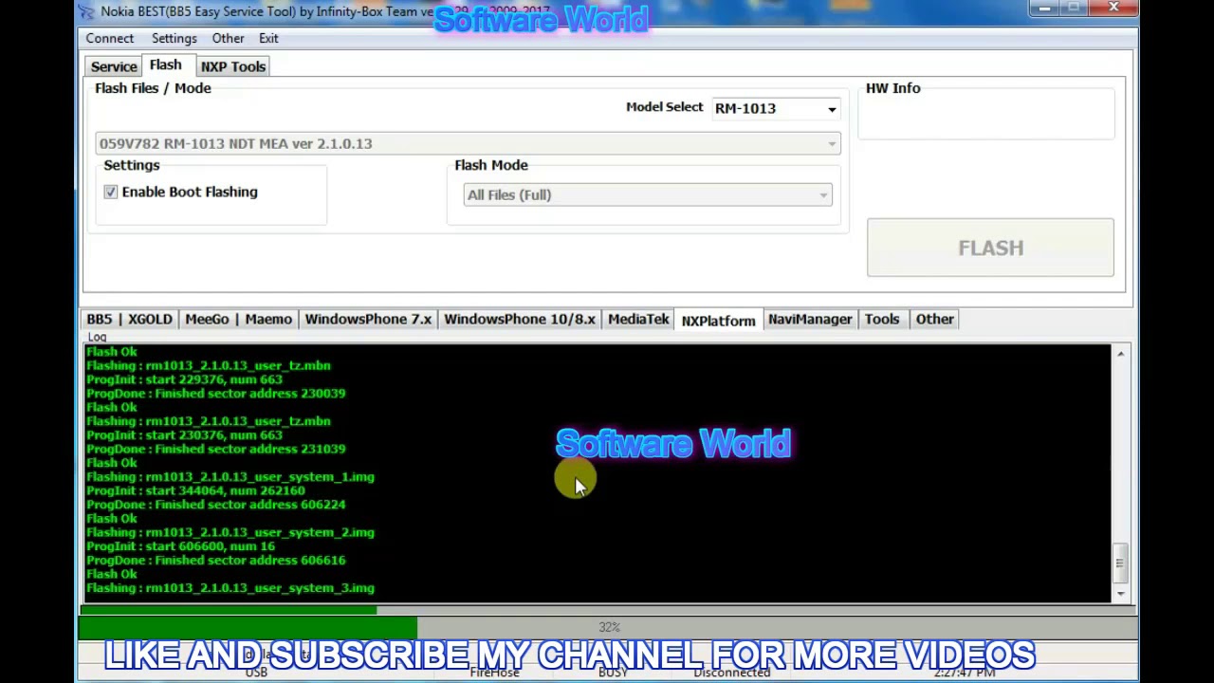Click log line ProgInit start 344064, num 262160
Image resolution: width=1214 pixels, height=683 pixels.
point(195,490)
